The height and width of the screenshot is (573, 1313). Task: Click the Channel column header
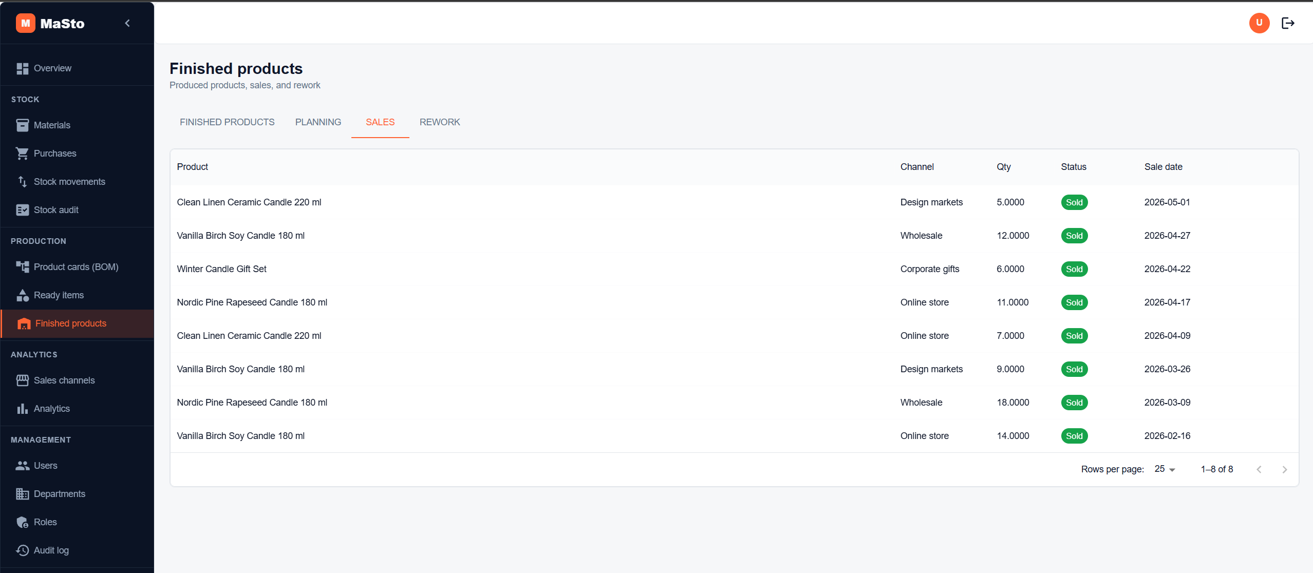pos(917,167)
